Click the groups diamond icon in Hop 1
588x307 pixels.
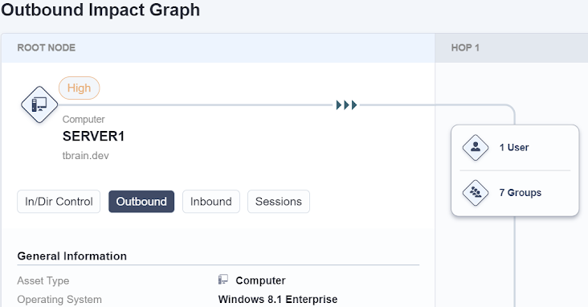tap(475, 193)
